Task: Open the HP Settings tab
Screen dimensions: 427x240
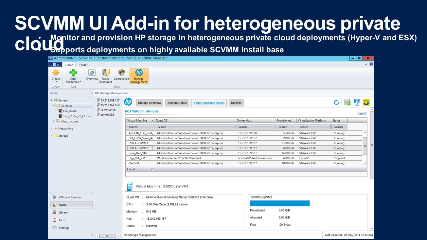Action: pyautogui.click(x=236, y=103)
